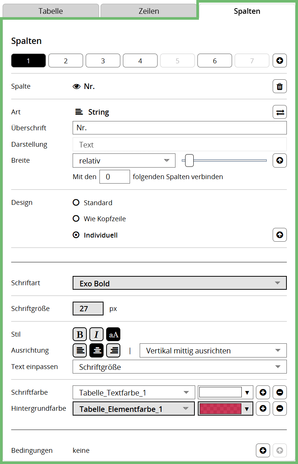This screenshot has height=464, width=298.
Task: Switch to the Zeilen tab
Action: [x=149, y=11]
